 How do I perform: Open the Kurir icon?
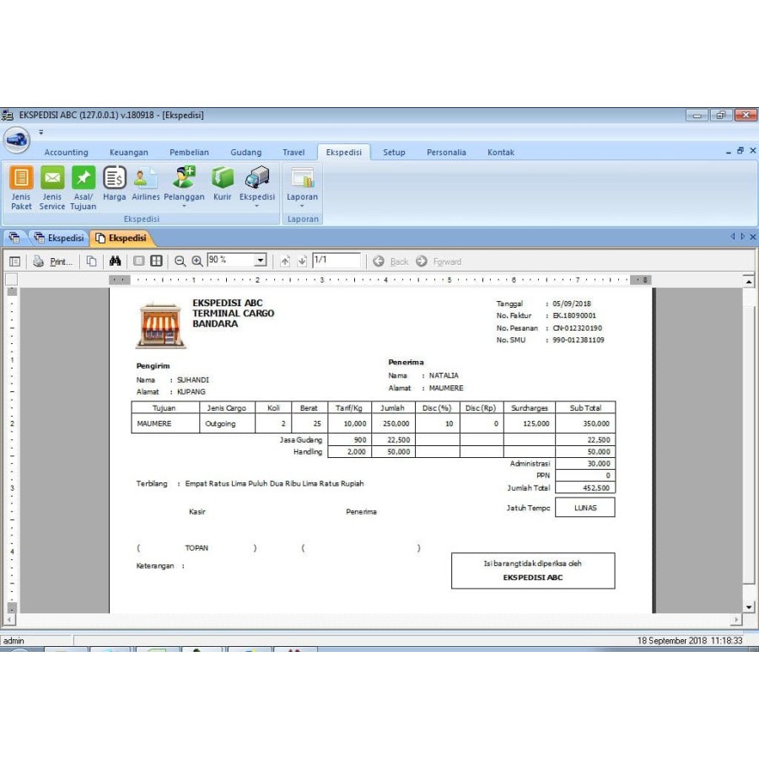point(222,178)
